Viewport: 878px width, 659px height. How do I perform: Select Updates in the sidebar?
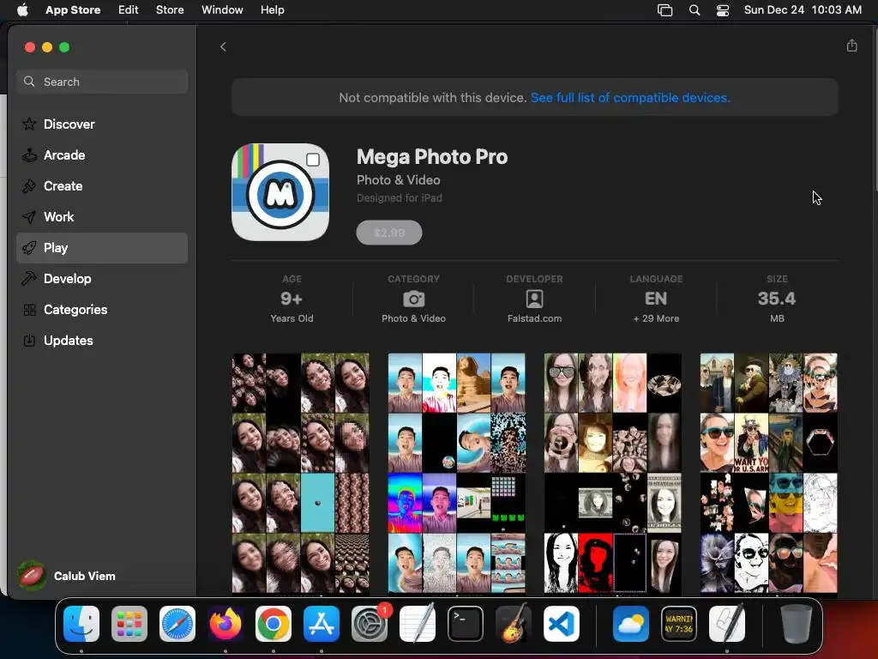click(x=102, y=340)
